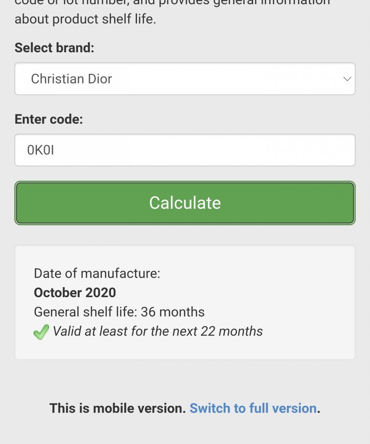Click the Select brand label
Image resolution: width=370 pixels, height=444 pixels.
click(54, 48)
